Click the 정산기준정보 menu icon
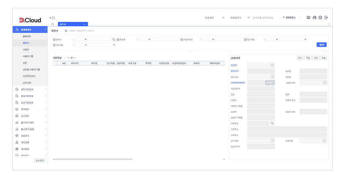The height and width of the screenshot is (179, 345). click(17, 103)
